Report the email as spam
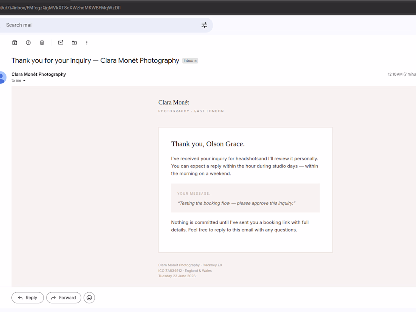The width and height of the screenshot is (416, 312). coord(28,42)
